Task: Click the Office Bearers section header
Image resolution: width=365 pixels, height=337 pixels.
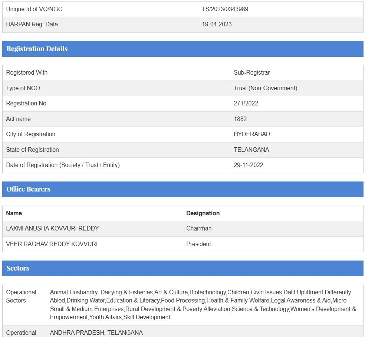Action: pyautogui.click(x=28, y=189)
